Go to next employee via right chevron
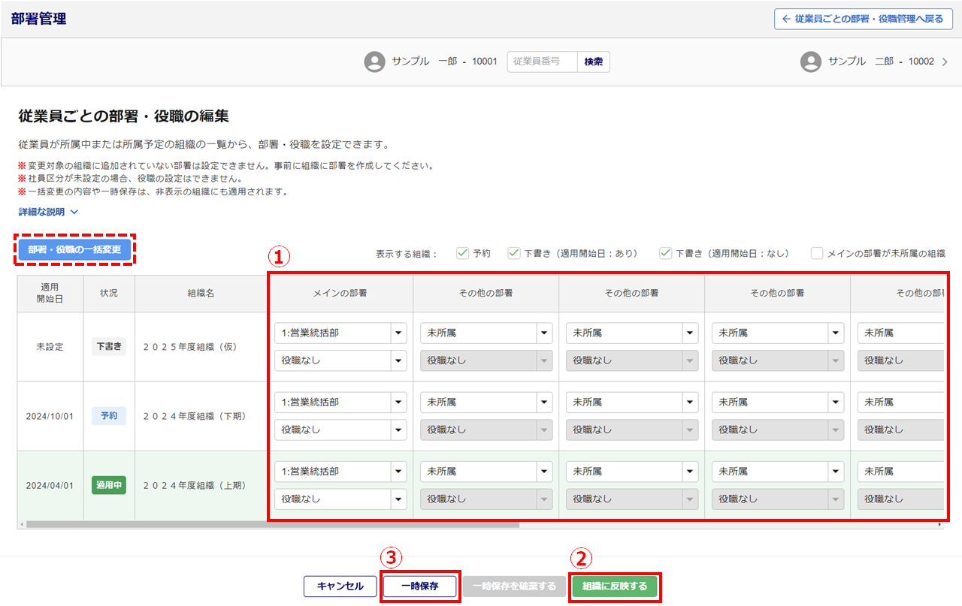Screen dimensions: 962x606 945,62
